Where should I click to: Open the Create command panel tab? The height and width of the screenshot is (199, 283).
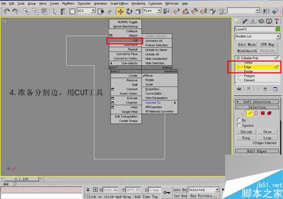click(x=237, y=21)
